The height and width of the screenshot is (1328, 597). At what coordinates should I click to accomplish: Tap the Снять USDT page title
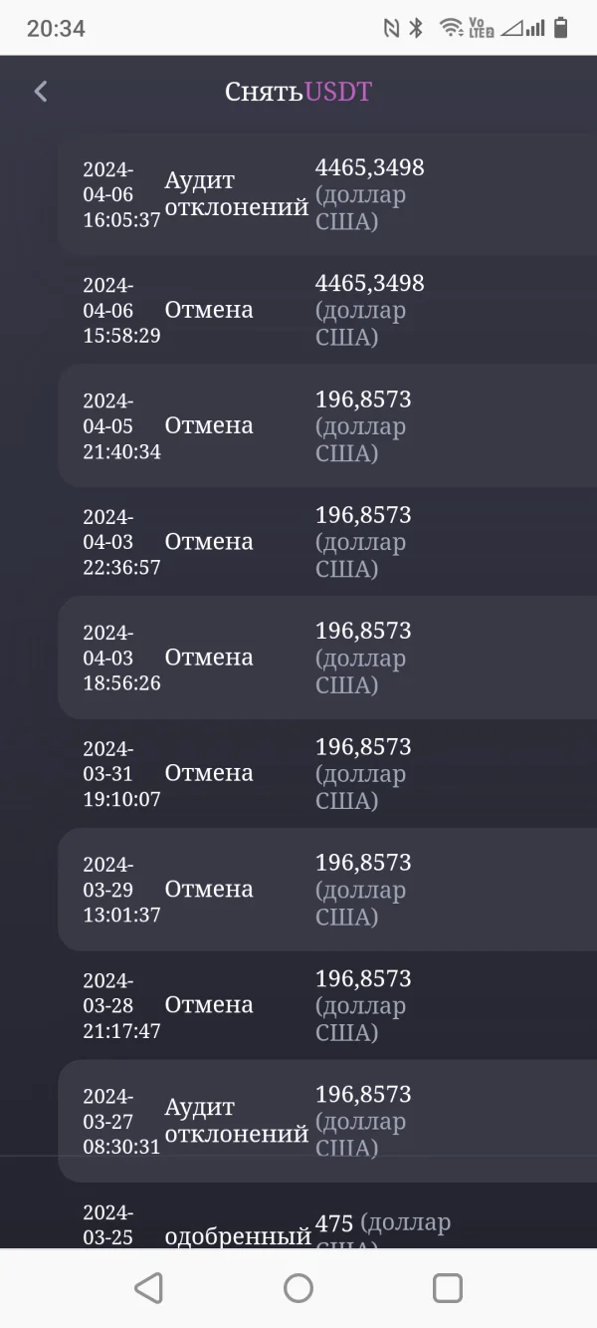(298, 92)
